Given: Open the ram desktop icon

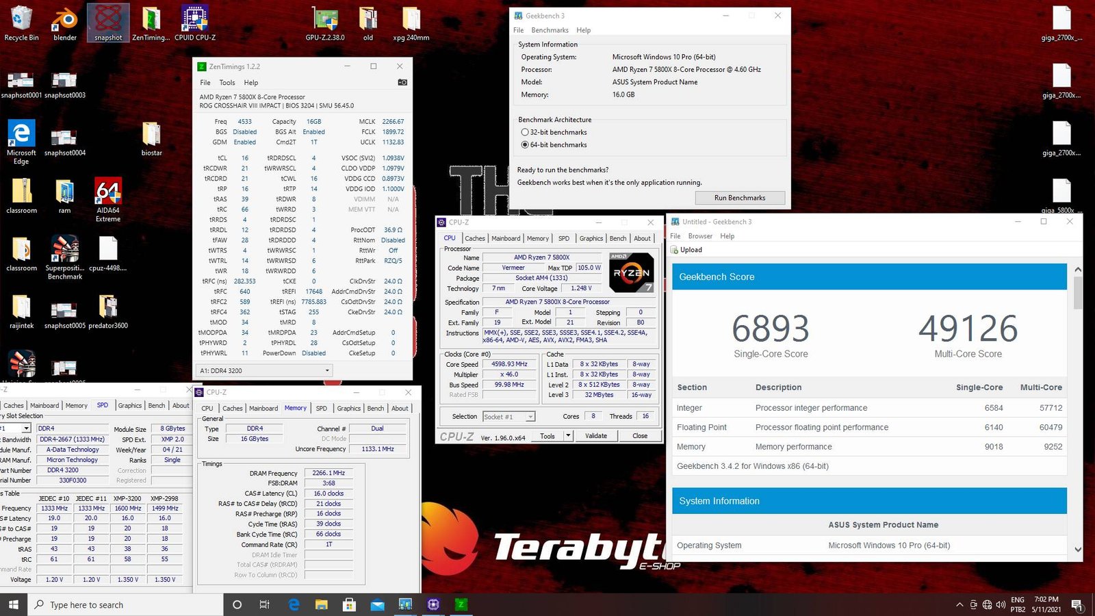Looking at the screenshot, I should 64,196.
